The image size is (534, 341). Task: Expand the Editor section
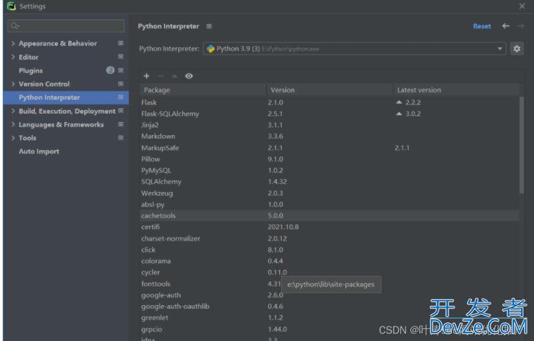(x=13, y=57)
